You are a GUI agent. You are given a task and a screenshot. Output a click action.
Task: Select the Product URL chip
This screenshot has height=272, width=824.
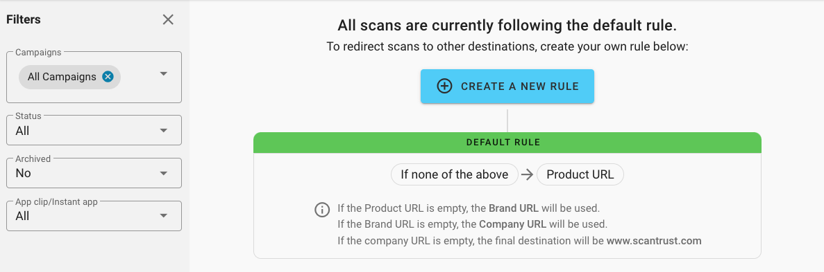coord(580,174)
